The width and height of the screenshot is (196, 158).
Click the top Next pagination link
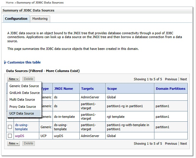pyautogui.click(x=183, y=79)
